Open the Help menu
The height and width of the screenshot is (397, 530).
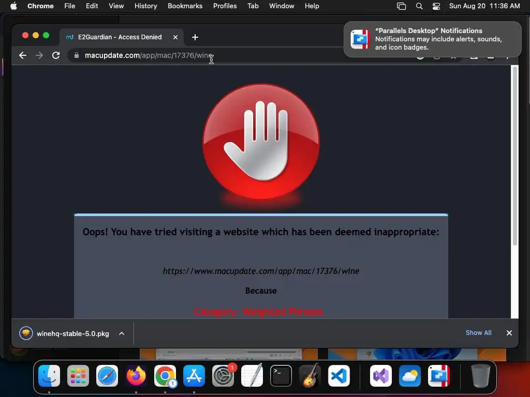point(312,6)
